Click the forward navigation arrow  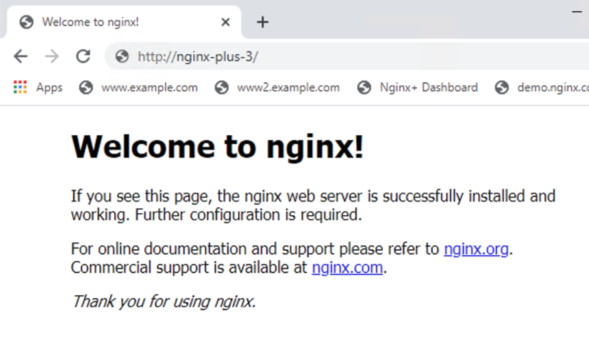coord(52,57)
